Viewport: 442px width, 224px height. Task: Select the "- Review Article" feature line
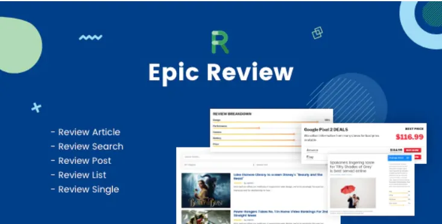[86, 132]
